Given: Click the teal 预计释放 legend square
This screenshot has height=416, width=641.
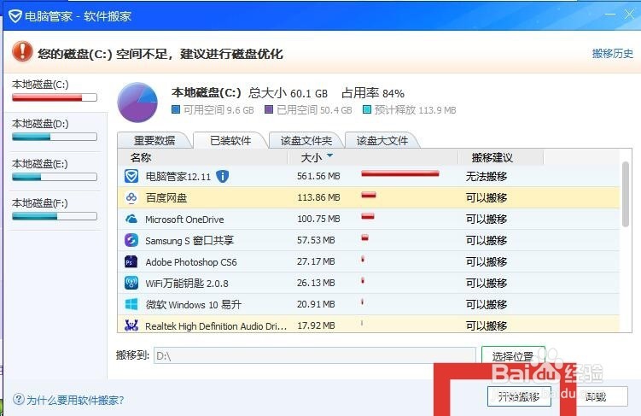Looking at the screenshot, I should [367, 109].
